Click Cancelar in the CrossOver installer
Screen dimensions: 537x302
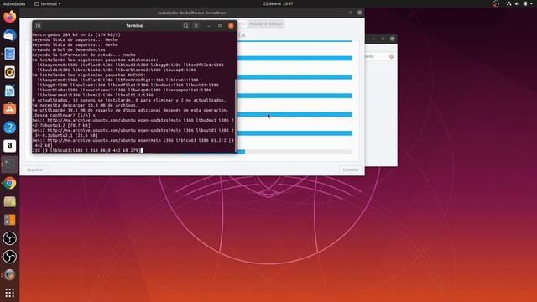pos(351,169)
